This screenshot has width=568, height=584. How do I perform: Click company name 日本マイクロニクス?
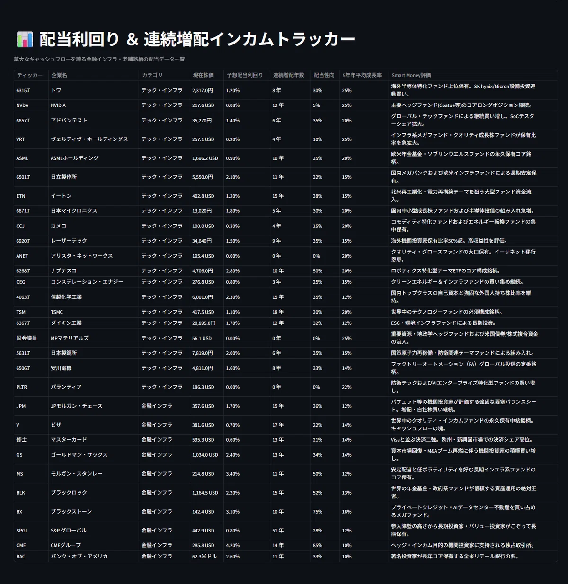pyautogui.click(x=94, y=211)
